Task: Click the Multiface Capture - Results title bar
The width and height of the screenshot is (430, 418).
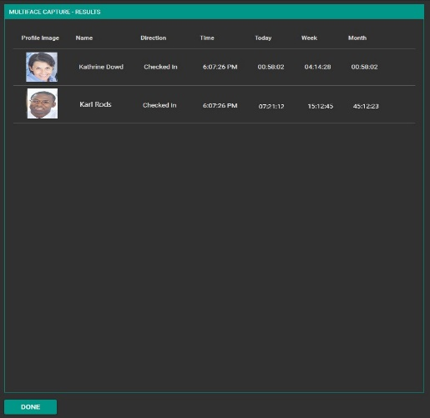Action: click(214, 12)
